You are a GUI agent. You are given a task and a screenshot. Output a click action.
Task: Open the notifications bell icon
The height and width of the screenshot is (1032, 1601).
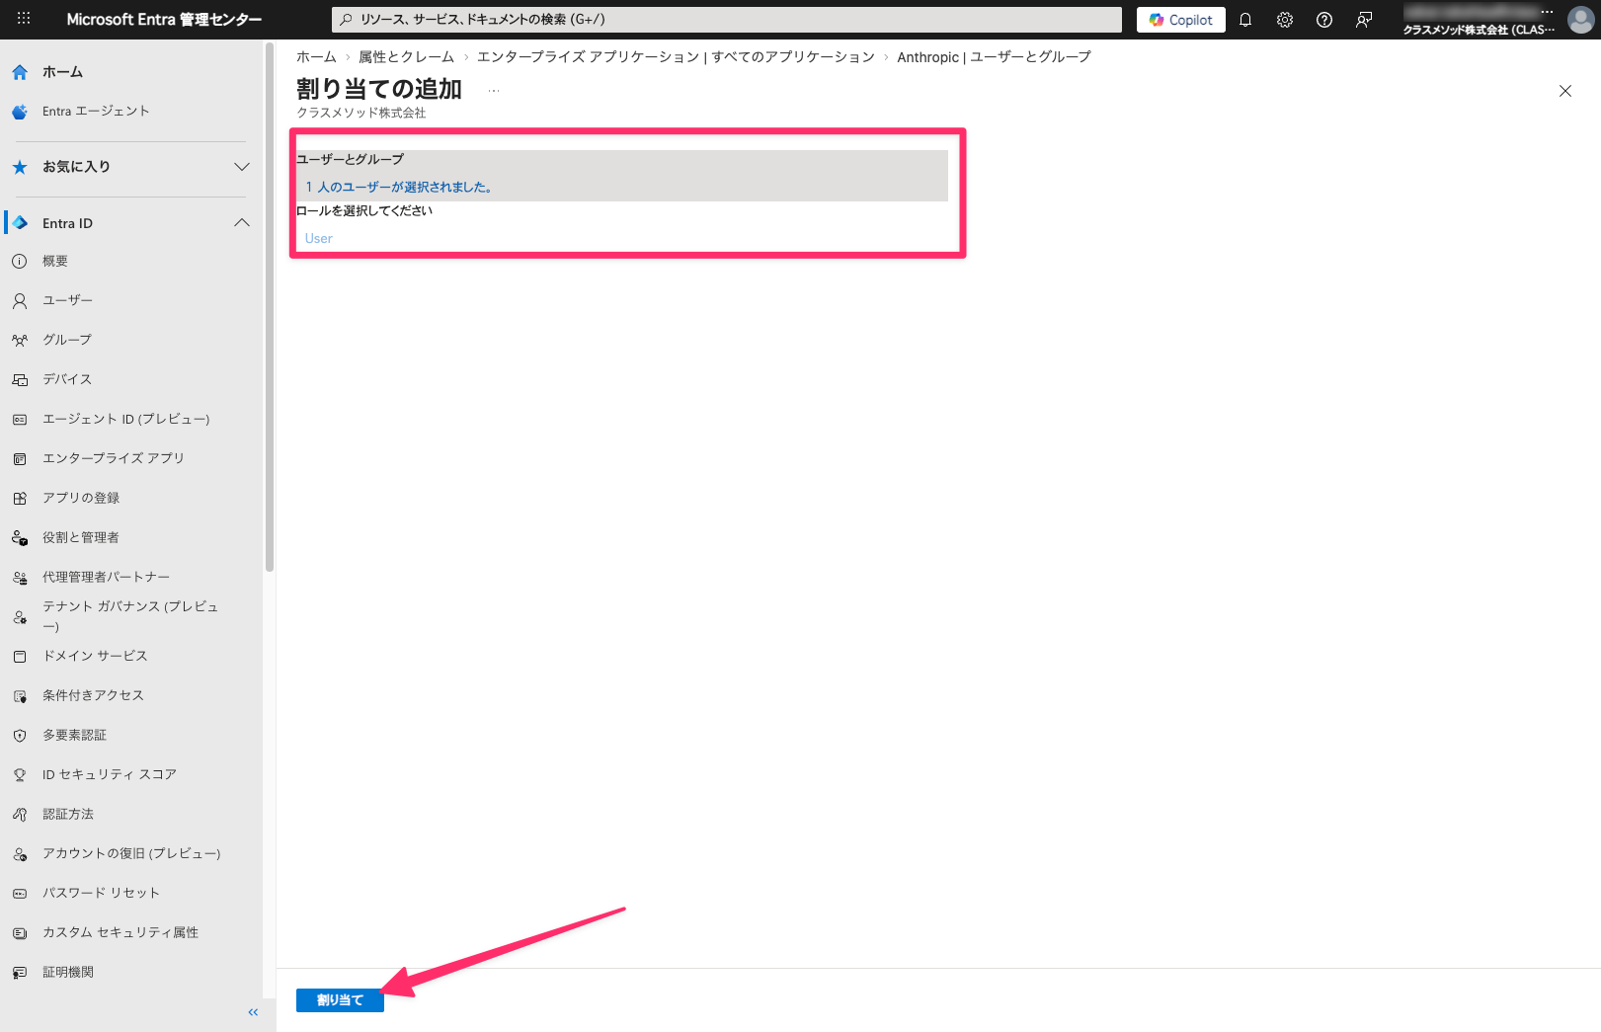(1245, 20)
